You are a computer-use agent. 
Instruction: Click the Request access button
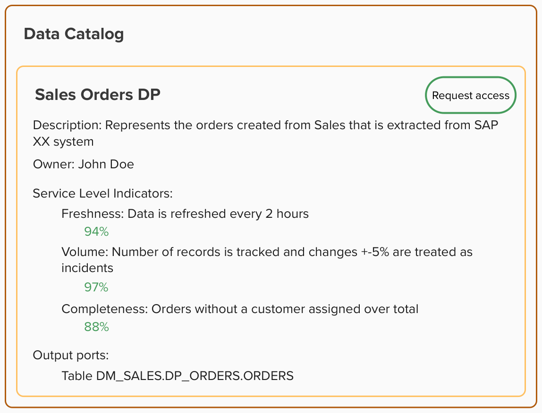pos(471,95)
